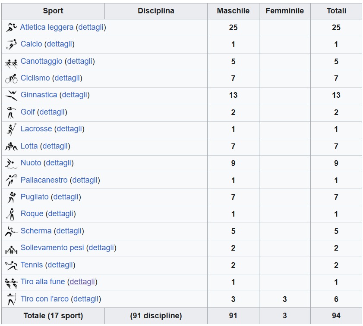Open visited dettagli link for Tiro alla fune

pyautogui.click(x=82, y=282)
